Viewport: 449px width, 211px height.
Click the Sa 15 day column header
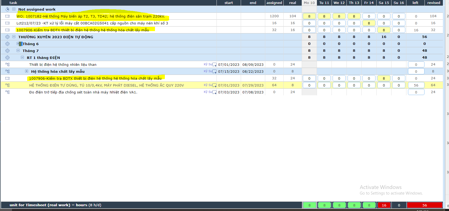tap(384, 3)
